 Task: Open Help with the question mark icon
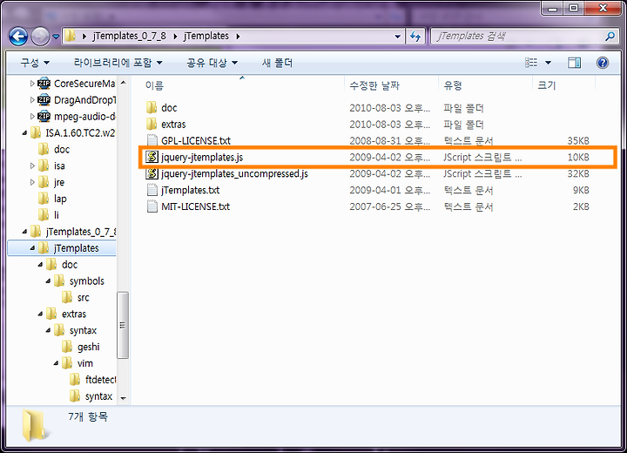[603, 63]
